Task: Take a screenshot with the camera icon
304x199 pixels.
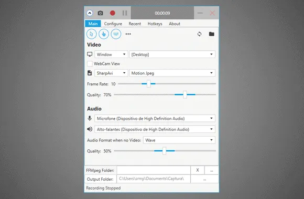Action: [x=100, y=13]
